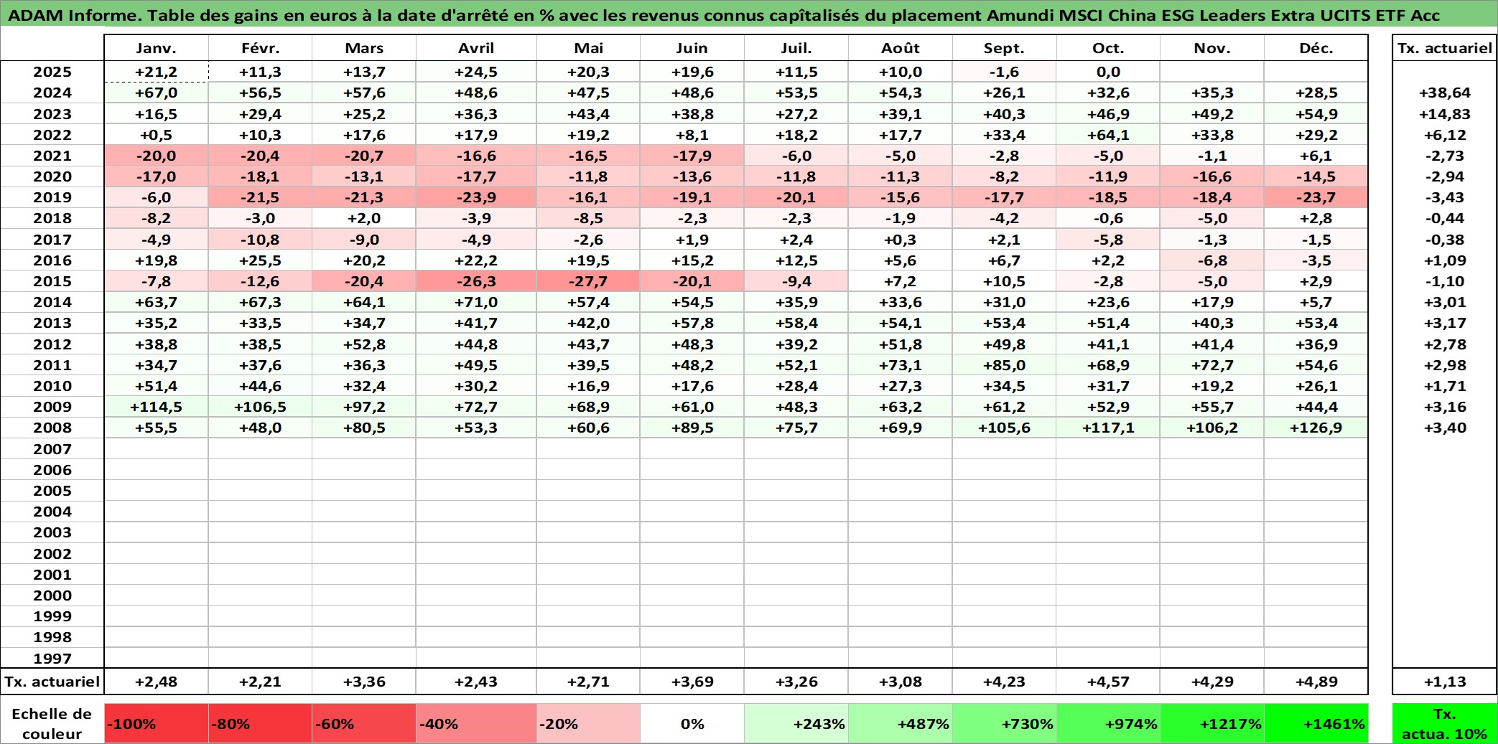Select cell '-1,6' for September 2025

tap(1004, 72)
